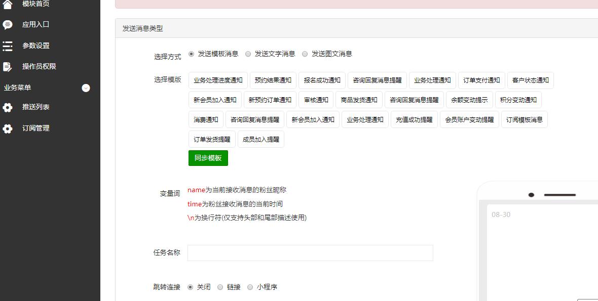Viewport: 598px width, 301px height.
Task: Focus the 任务名称 input field
Action: coord(310,252)
